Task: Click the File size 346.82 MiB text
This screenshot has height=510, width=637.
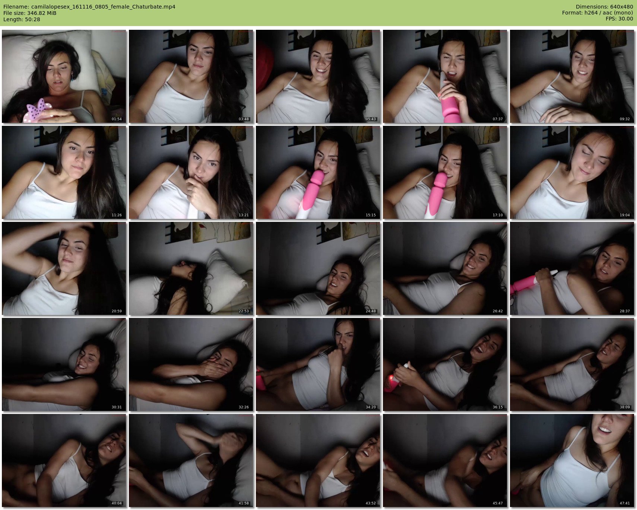Action: click(x=30, y=13)
